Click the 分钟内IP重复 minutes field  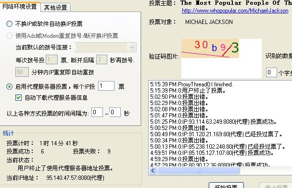[x=22, y=72]
